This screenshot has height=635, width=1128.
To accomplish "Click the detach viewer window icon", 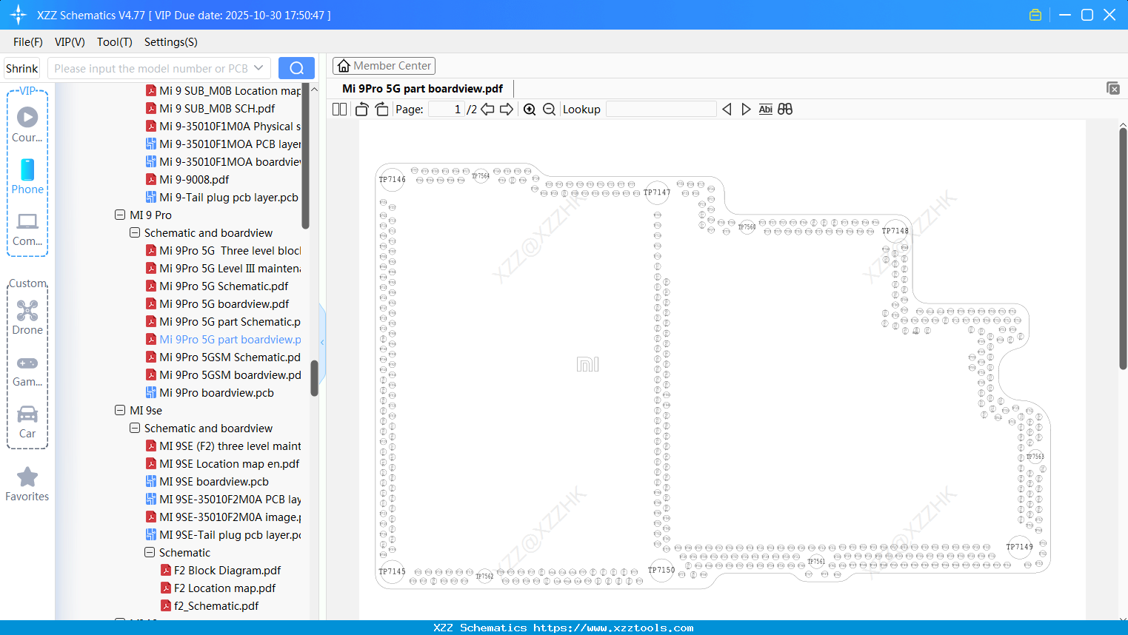I will tap(1113, 88).
